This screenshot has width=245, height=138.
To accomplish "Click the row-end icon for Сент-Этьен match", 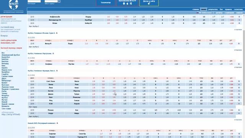I will click(x=239, y=81).
